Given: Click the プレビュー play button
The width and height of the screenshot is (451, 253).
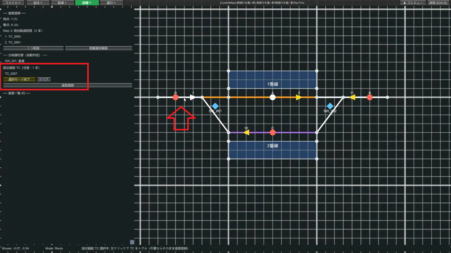Looking at the screenshot, I should coord(413,3).
